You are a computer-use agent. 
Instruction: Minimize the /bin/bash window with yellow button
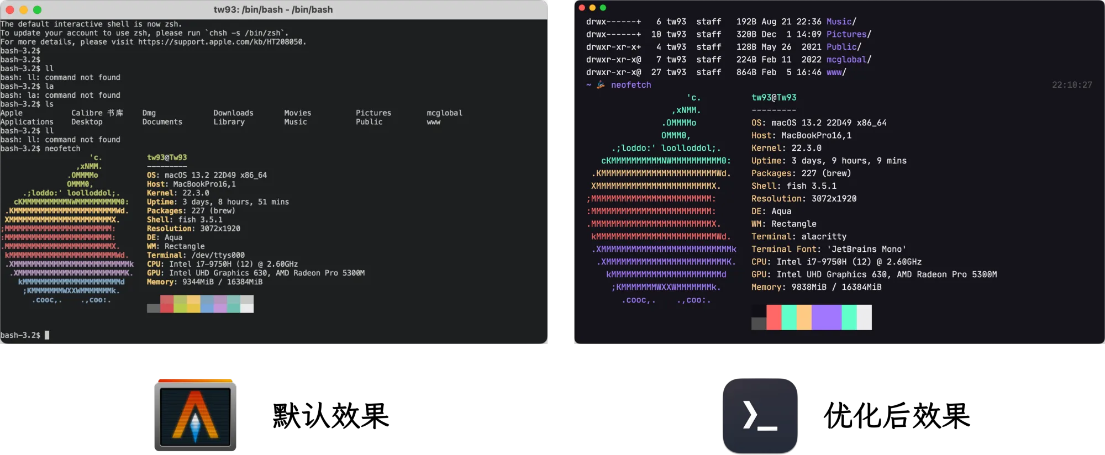[x=24, y=10]
